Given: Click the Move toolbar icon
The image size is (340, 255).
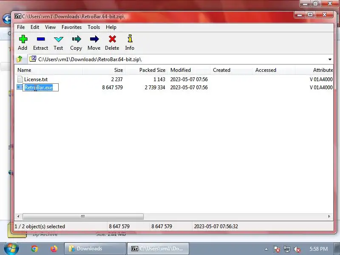Looking at the screenshot, I should coord(94,39).
